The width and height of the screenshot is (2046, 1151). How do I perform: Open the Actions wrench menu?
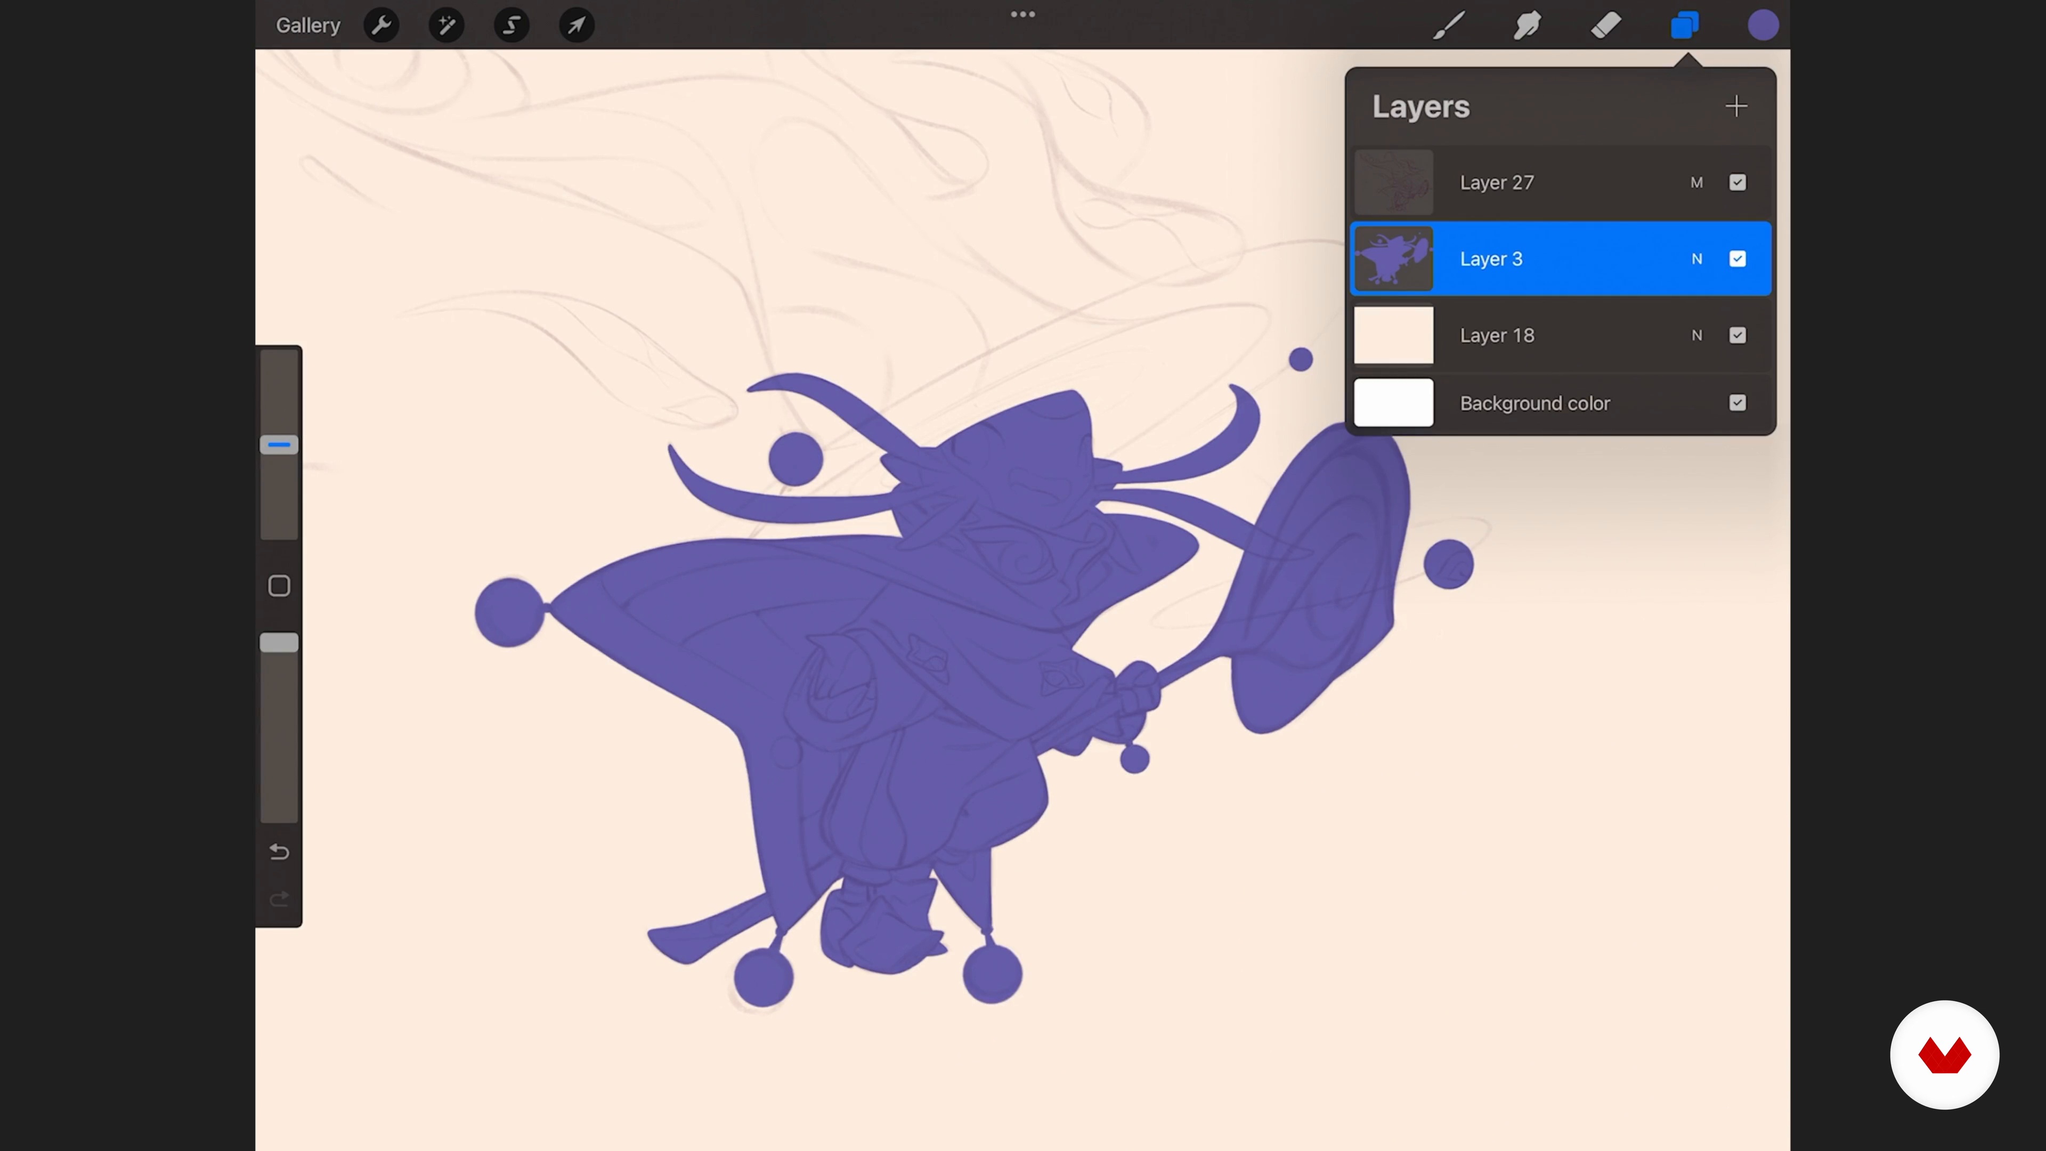(x=381, y=26)
